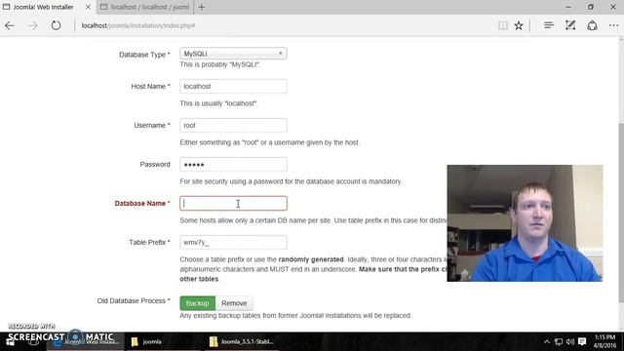Click the Database Name input

[x=233, y=203]
